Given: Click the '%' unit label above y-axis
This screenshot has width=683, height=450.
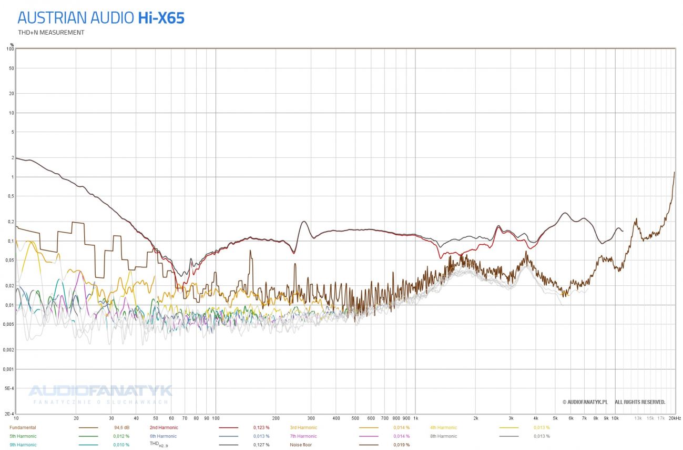Looking at the screenshot, I should point(12,45).
